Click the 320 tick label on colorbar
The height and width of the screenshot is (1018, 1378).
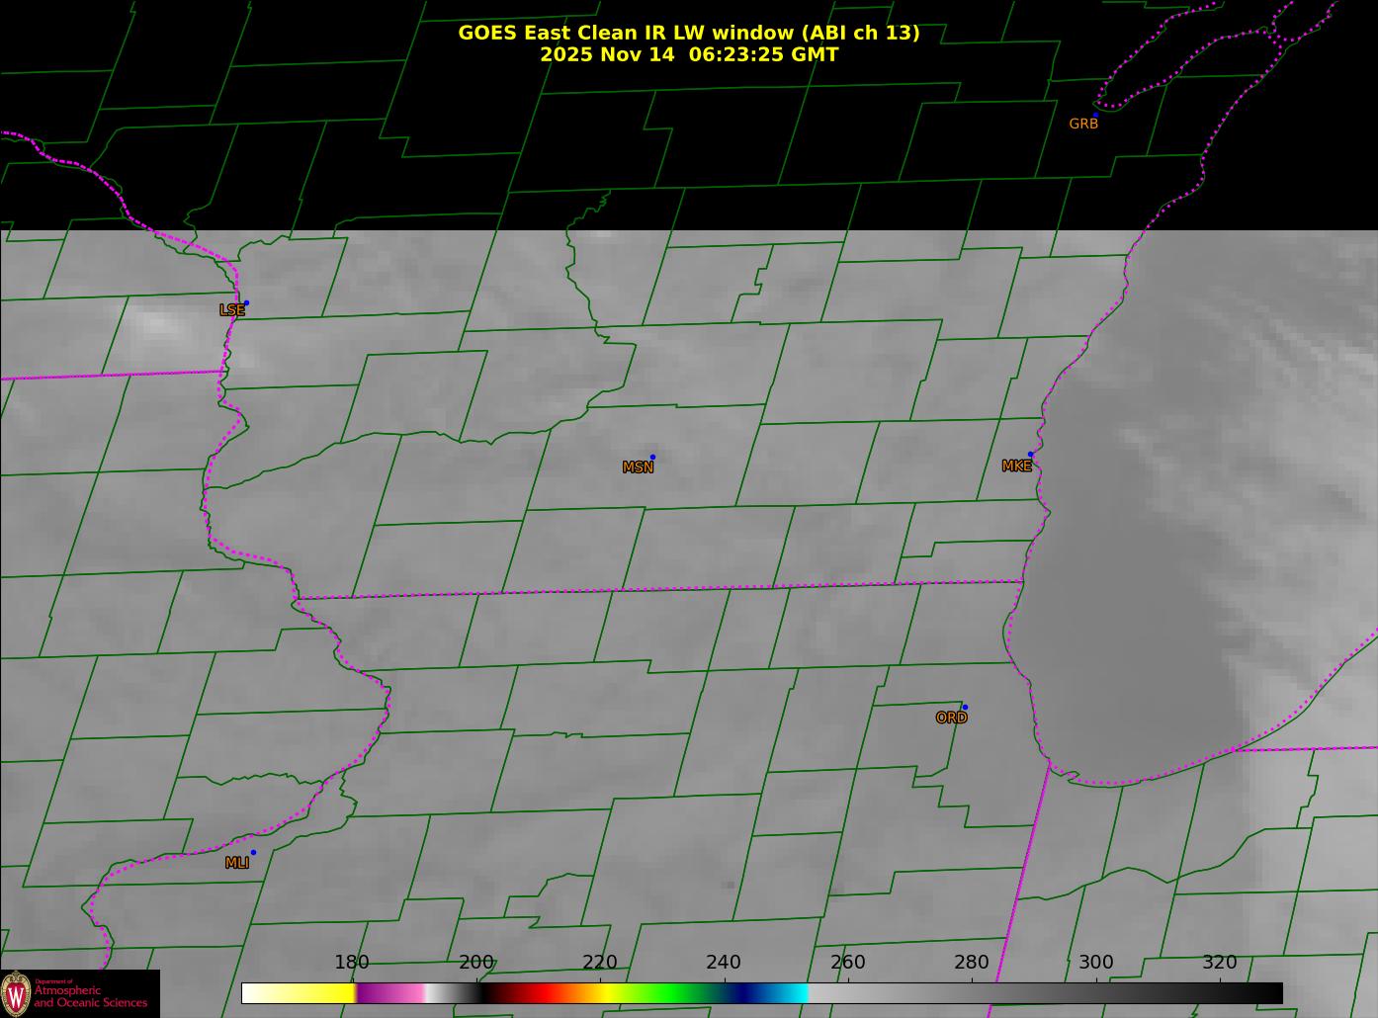pos(1219,963)
